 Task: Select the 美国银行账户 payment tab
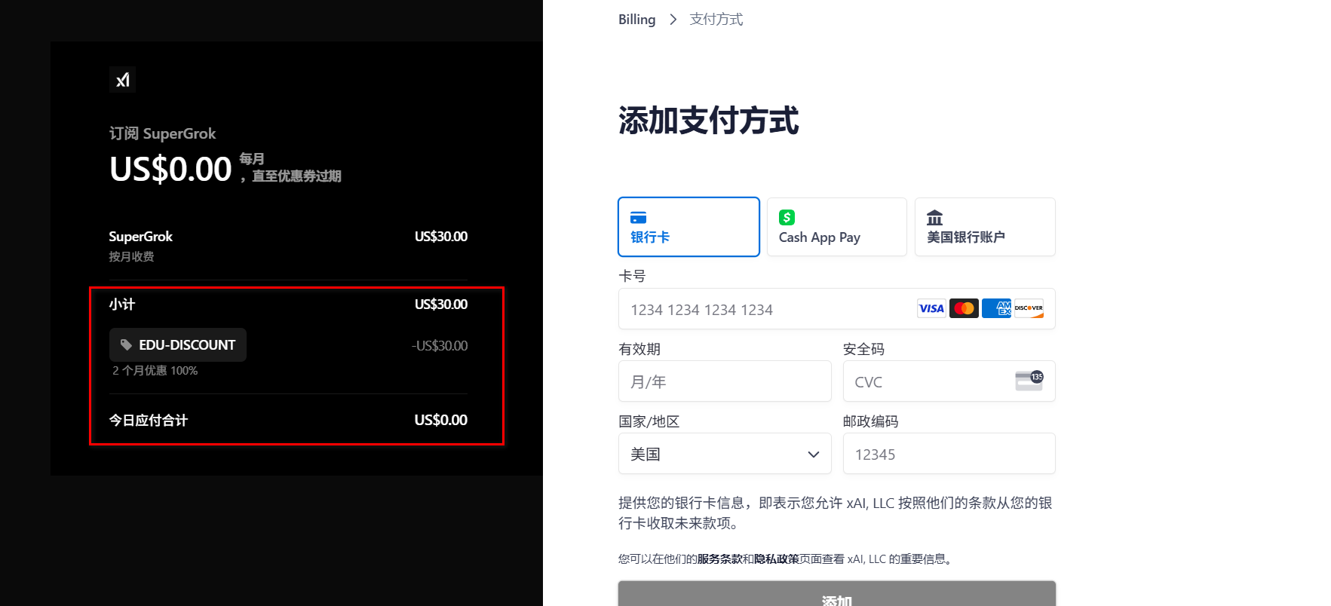point(985,227)
